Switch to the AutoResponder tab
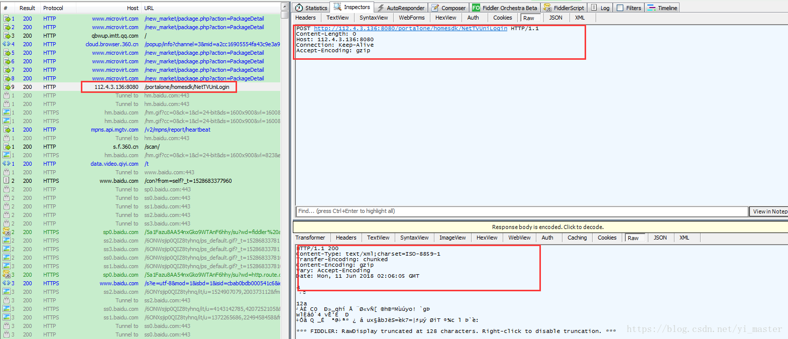Viewport: 788px width, 339px height. (400, 8)
